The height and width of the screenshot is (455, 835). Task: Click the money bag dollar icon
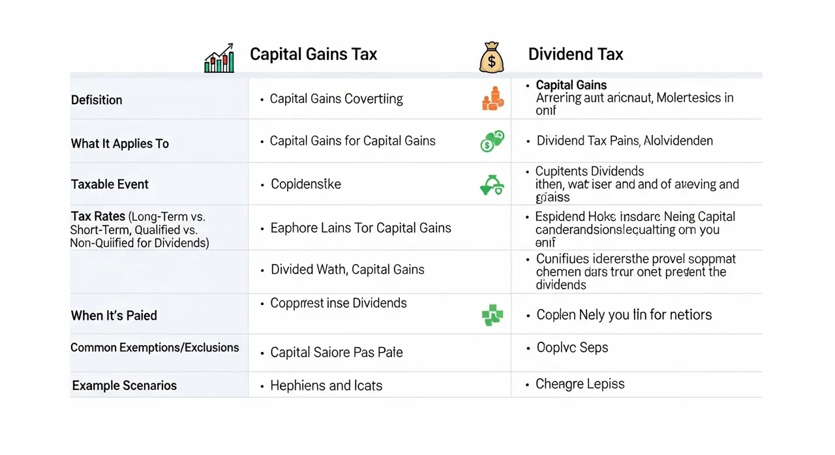492,57
